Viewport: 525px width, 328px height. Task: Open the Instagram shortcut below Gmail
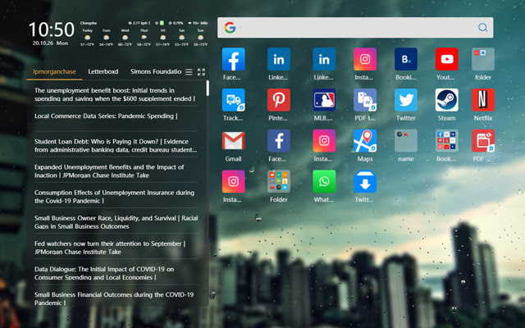[233, 181]
